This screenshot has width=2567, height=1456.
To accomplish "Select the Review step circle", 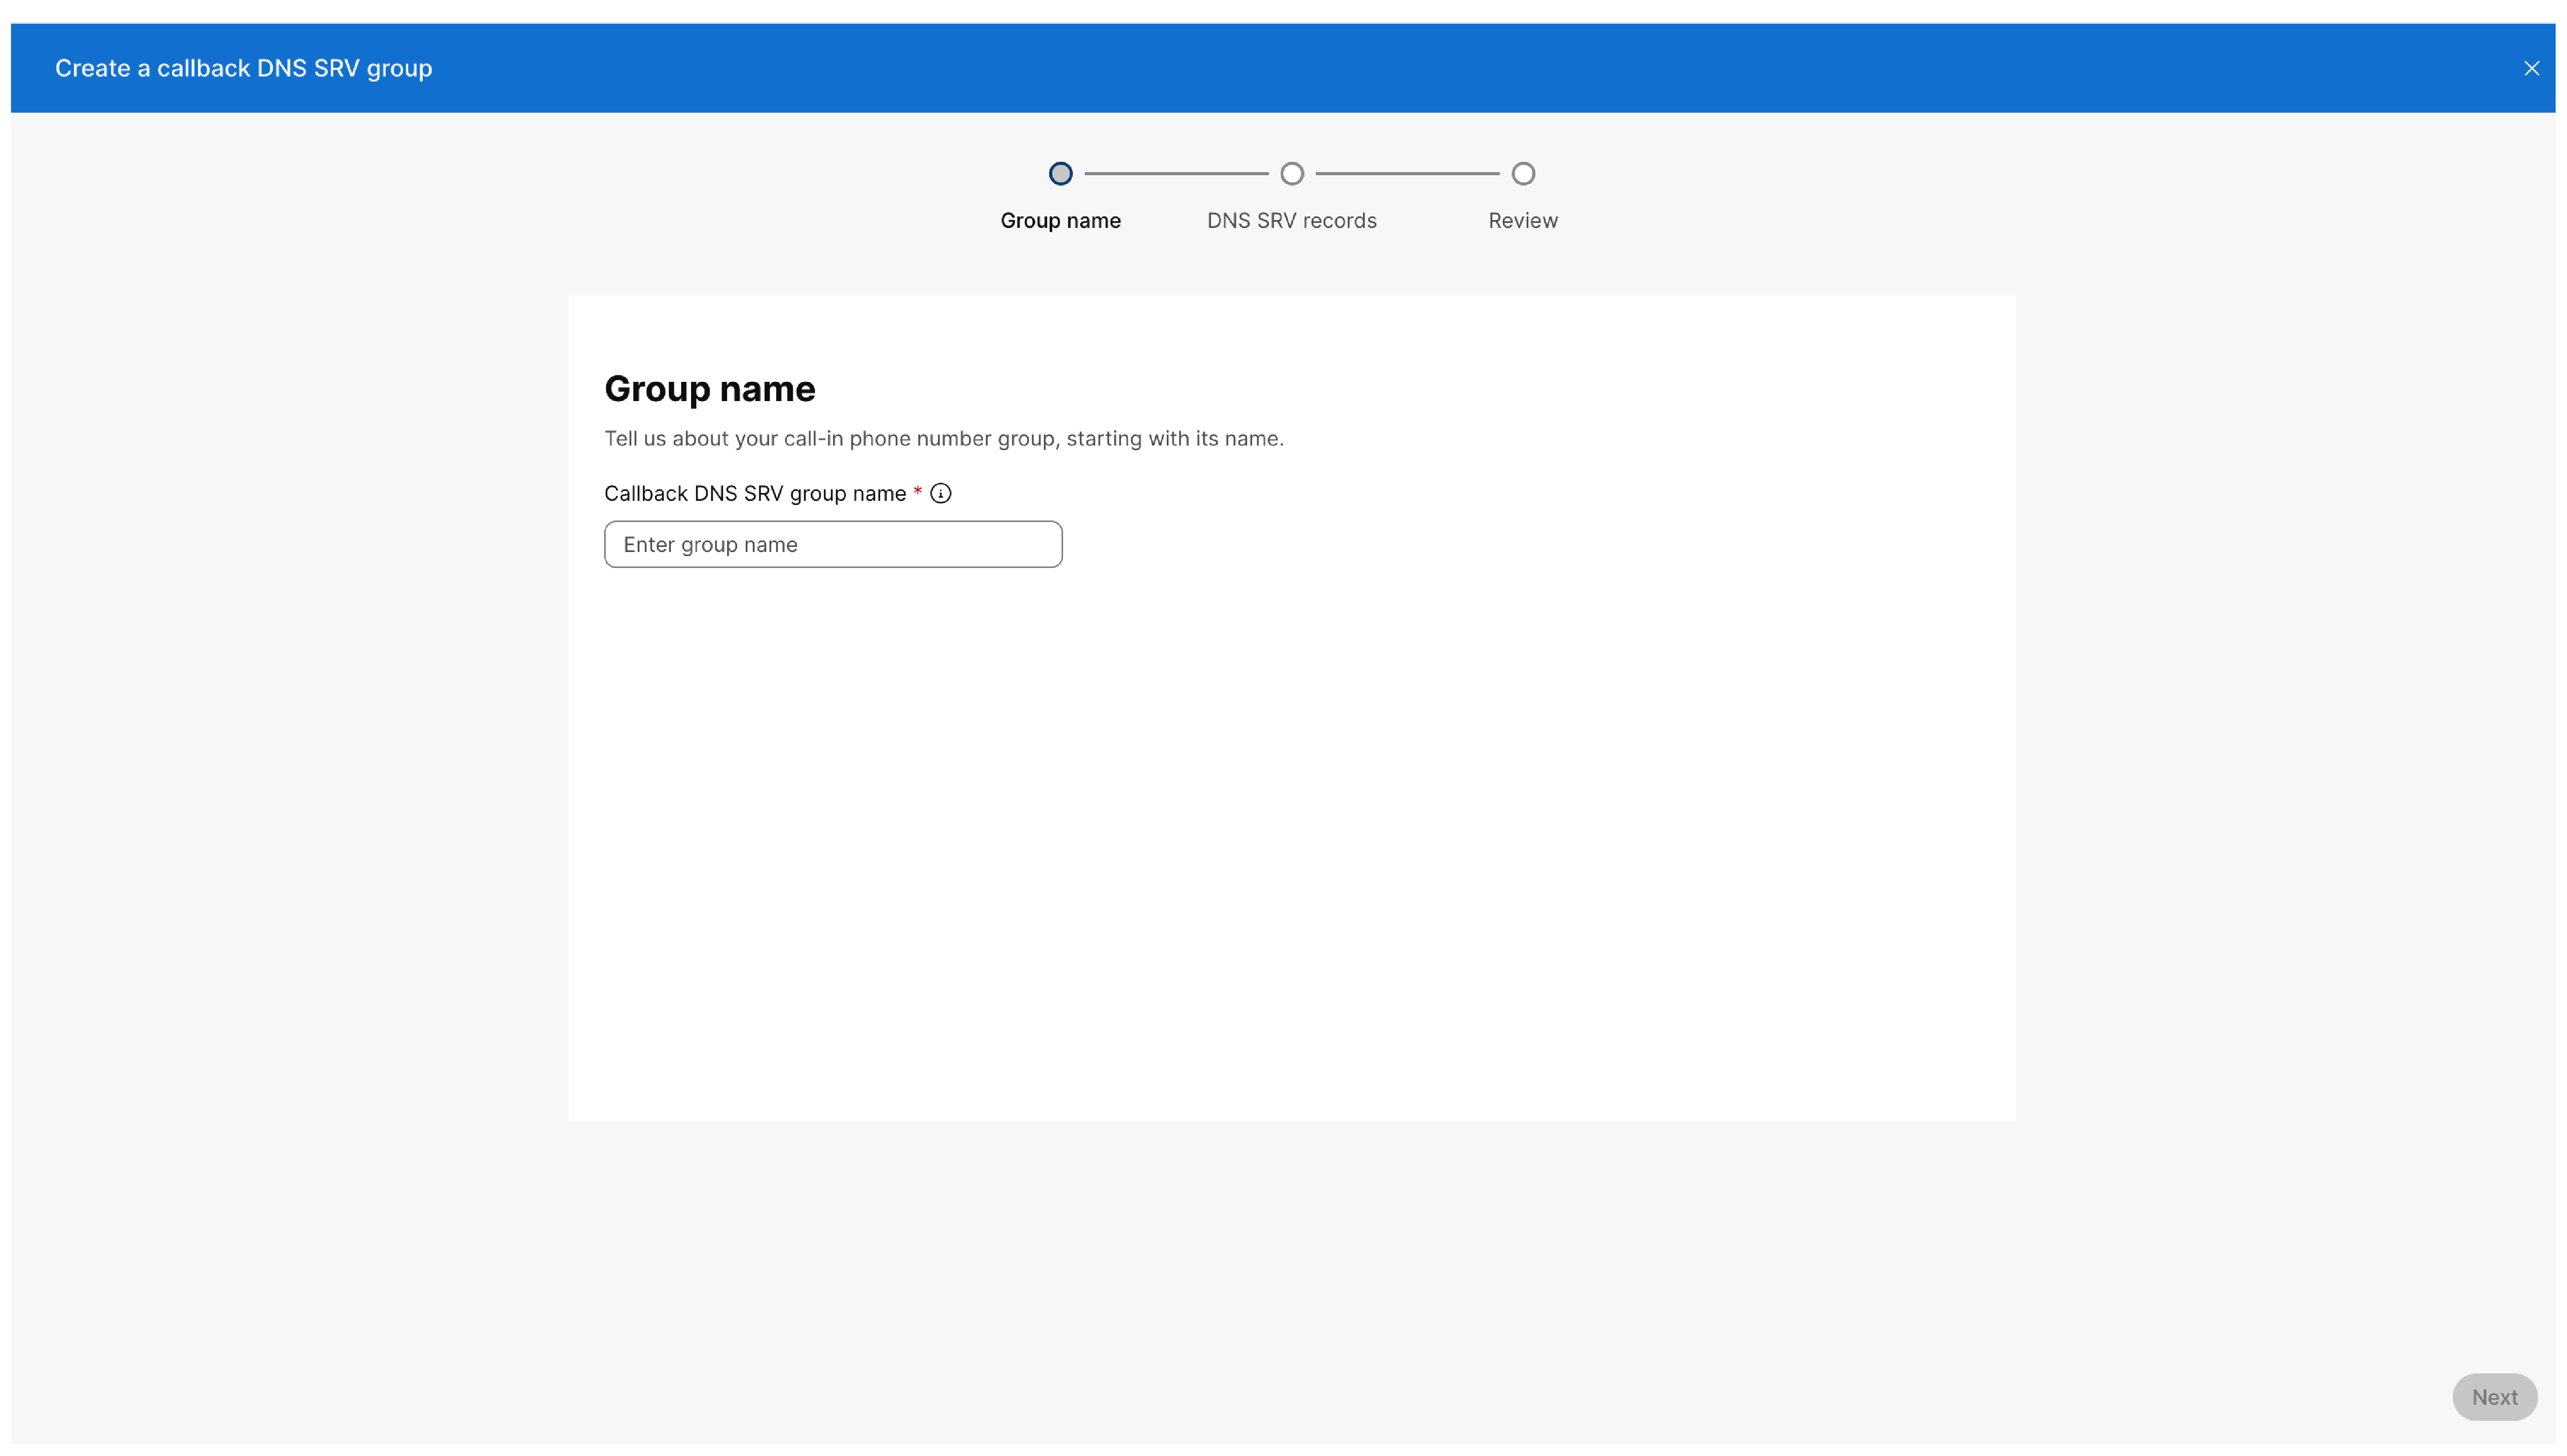I will (x=1523, y=174).
